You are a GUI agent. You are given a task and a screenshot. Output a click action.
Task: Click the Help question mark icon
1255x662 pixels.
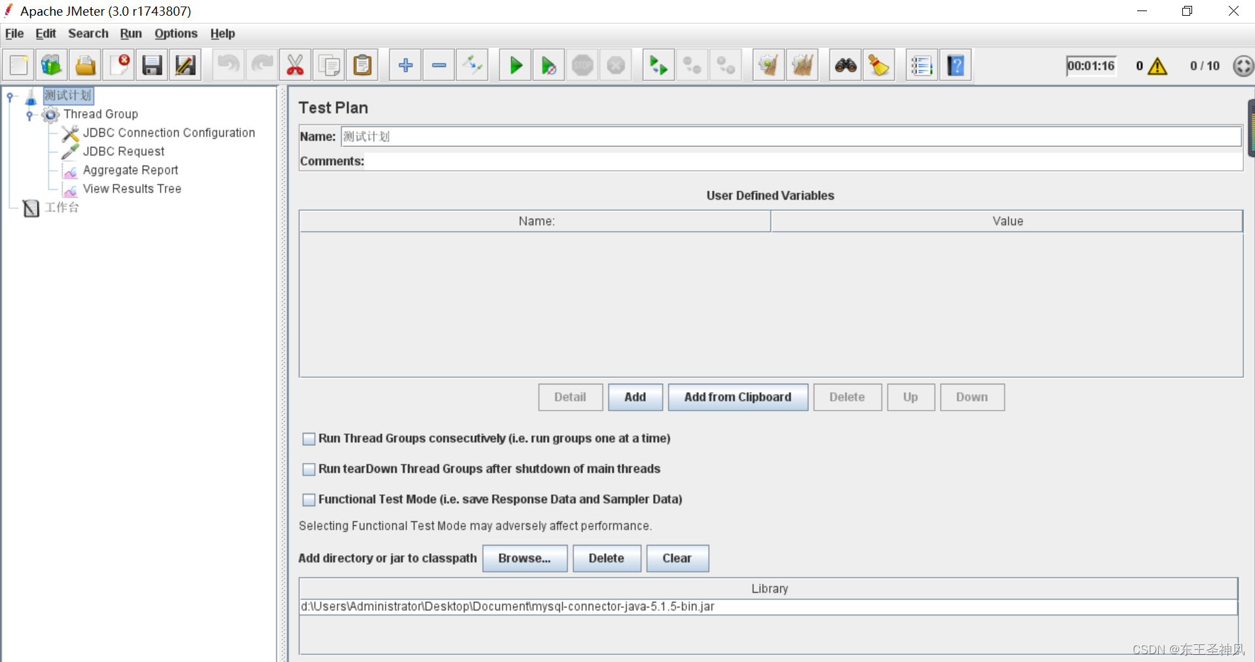tap(956, 65)
